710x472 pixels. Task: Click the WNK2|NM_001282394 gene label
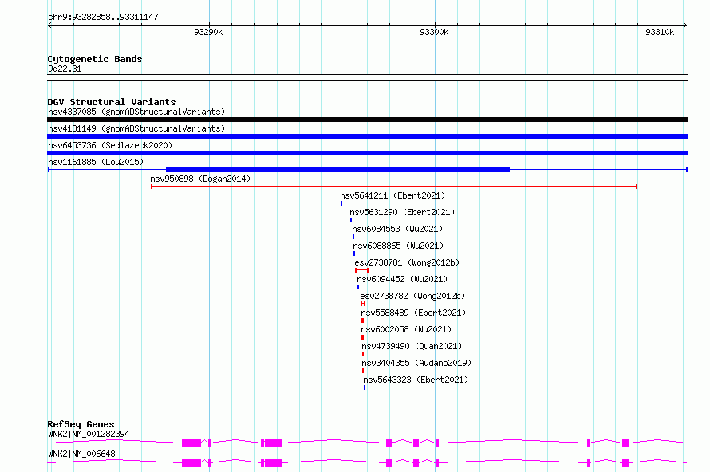pyautogui.click(x=89, y=434)
